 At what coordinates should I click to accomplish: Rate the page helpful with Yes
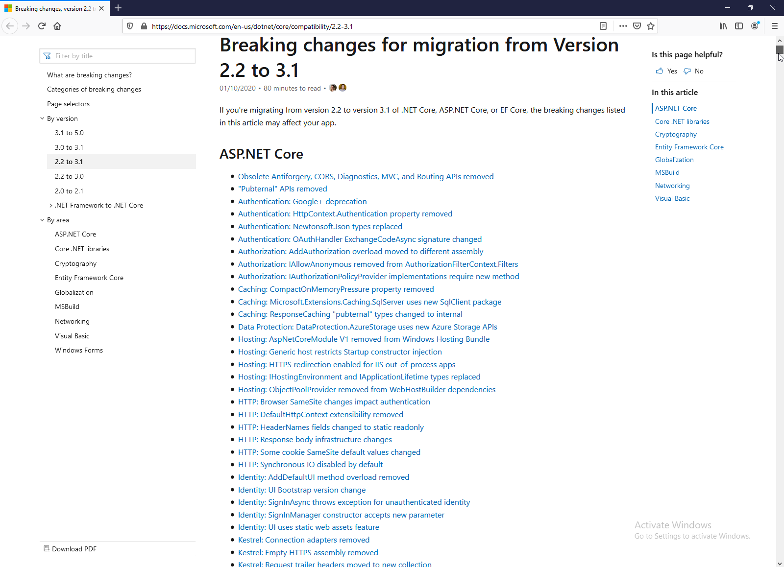666,71
